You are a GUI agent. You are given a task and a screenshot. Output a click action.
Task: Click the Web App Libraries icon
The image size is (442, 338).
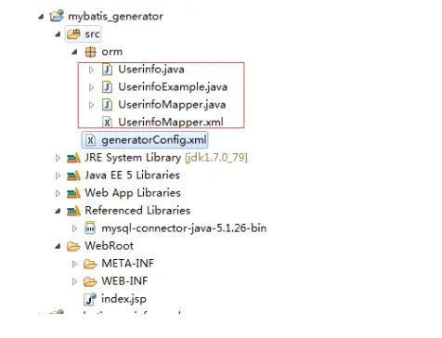[73, 193]
